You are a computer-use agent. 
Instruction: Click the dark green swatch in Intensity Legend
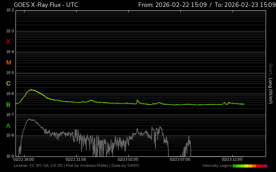(x=235, y=166)
